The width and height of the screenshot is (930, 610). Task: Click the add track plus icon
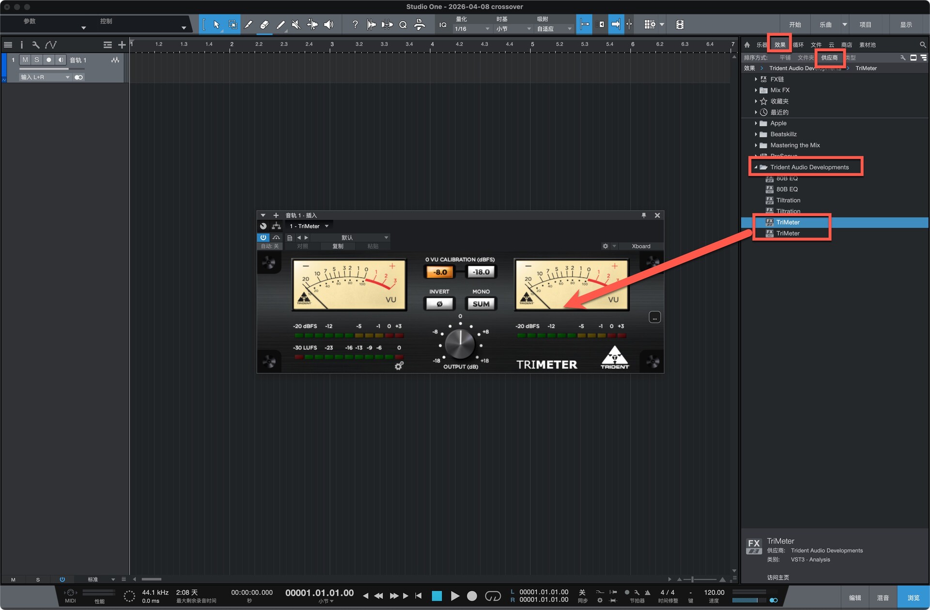click(122, 45)
